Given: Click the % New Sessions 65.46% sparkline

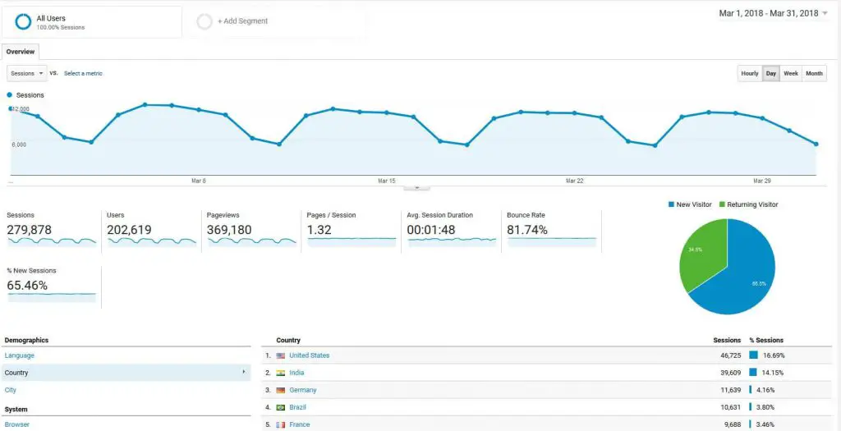Looking at the screenshot, I should 52,297.
